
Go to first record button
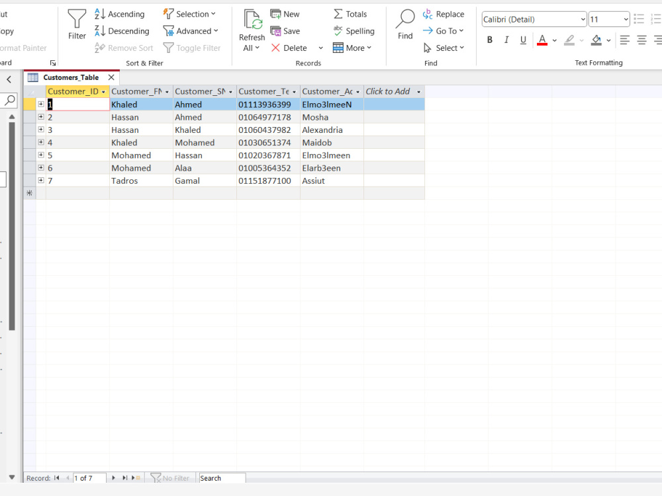click(57, 478)
